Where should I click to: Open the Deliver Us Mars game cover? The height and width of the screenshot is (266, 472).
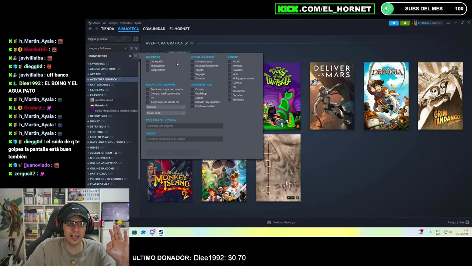332,96
